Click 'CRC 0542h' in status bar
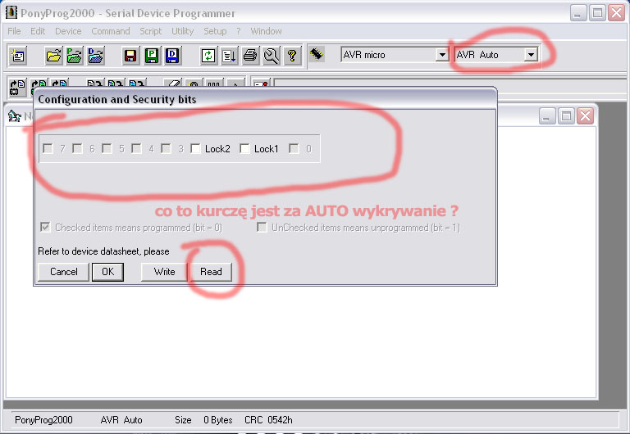Viewport: 630px width, 434px height. 268,420
